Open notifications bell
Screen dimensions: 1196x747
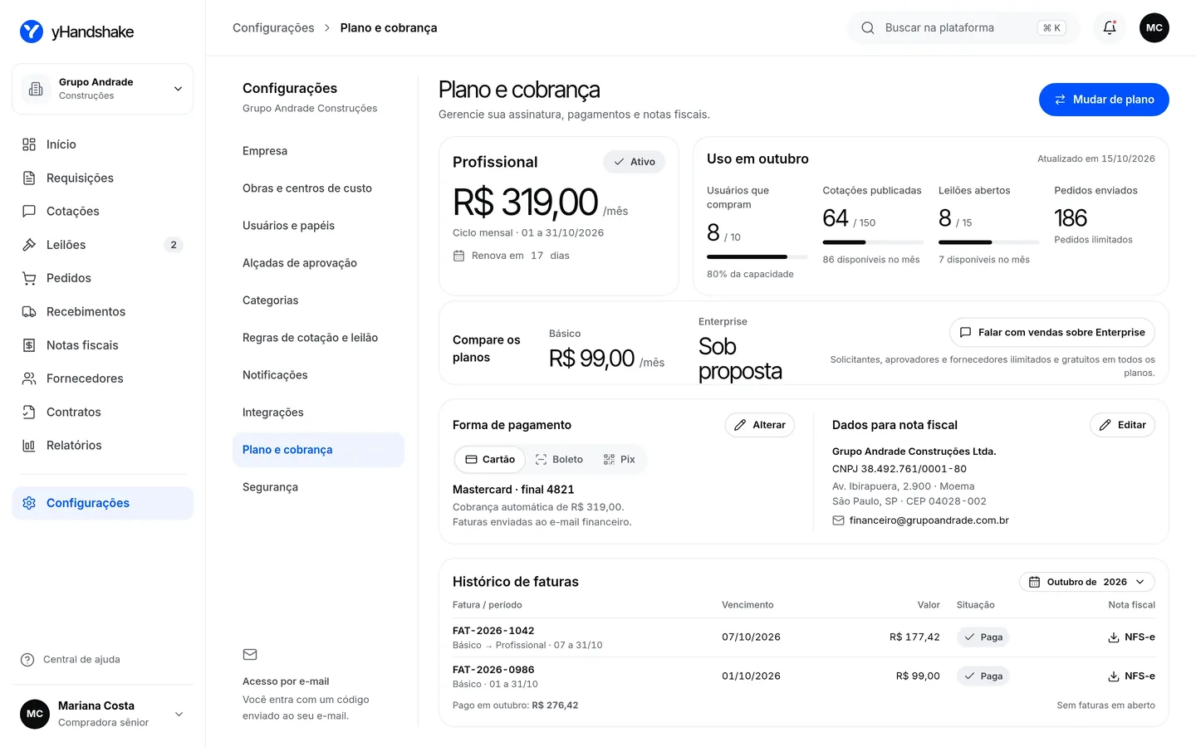click(1110, 27)
